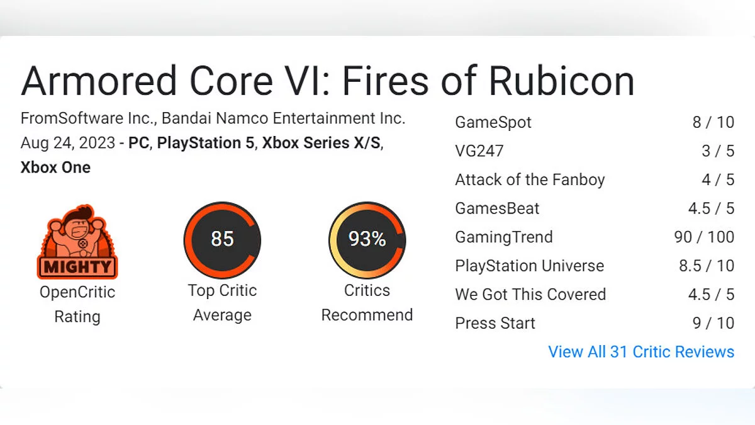Image resolution: width=755 pixels, height=425 pixels.
Task: Click the Mighty OpenCritic rating badge icon
Action: coord(77,241)
